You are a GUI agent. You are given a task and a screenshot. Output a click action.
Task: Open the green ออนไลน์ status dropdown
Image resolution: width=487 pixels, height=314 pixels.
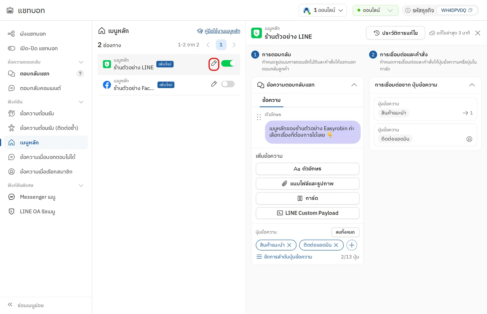[375, 10]
